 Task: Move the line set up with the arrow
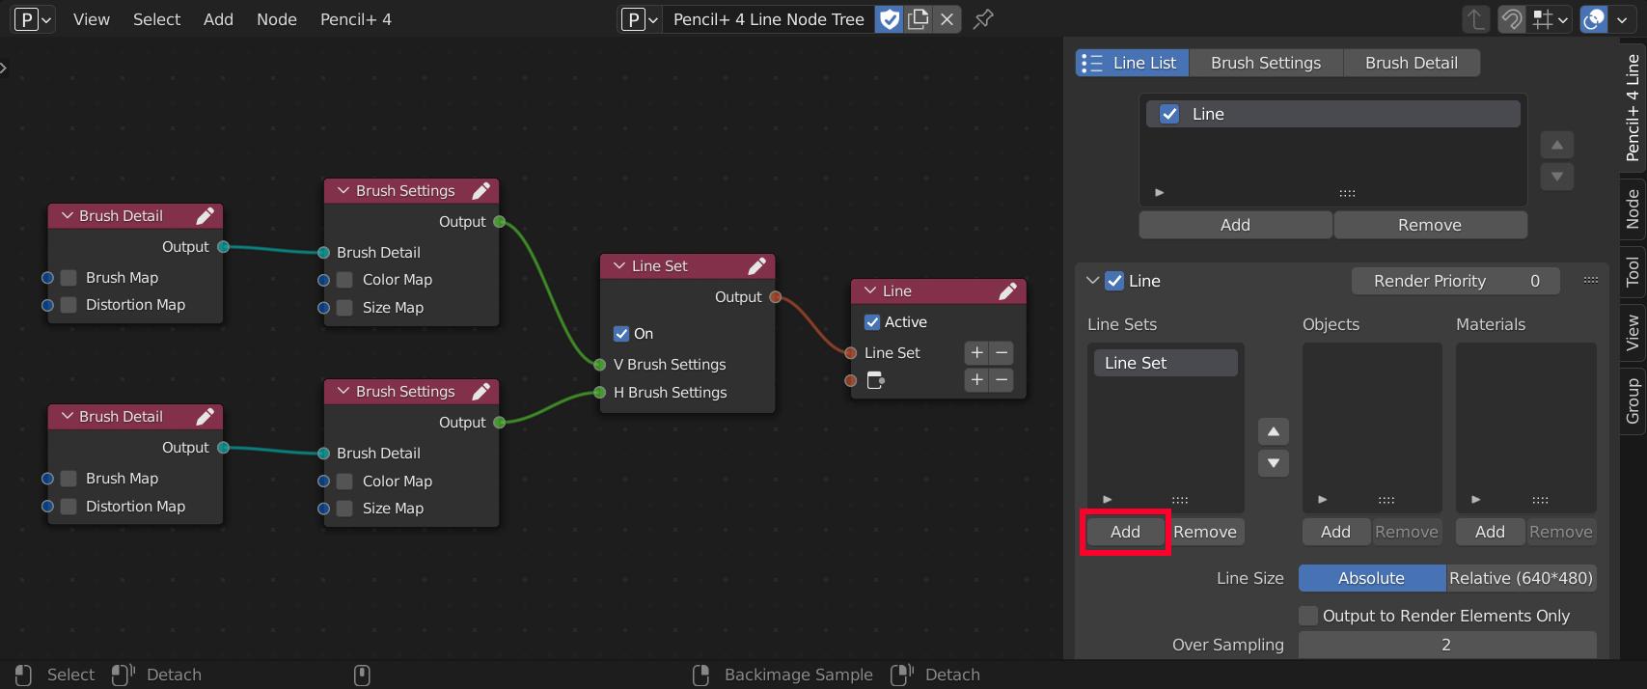1274,431
